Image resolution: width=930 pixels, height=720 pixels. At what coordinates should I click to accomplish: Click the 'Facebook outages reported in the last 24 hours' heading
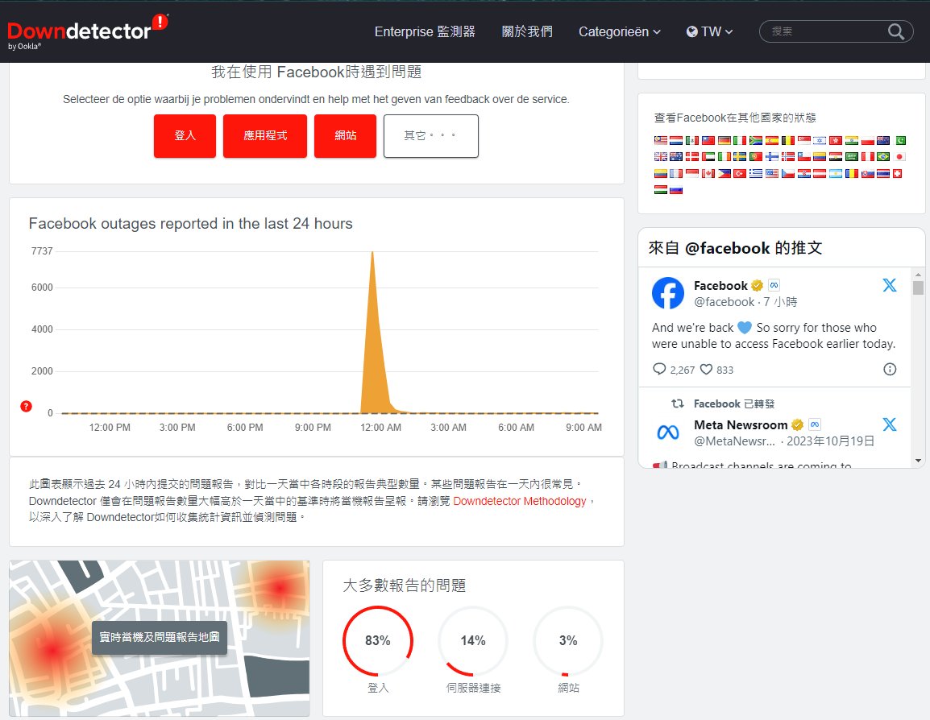tap(190, 223)
